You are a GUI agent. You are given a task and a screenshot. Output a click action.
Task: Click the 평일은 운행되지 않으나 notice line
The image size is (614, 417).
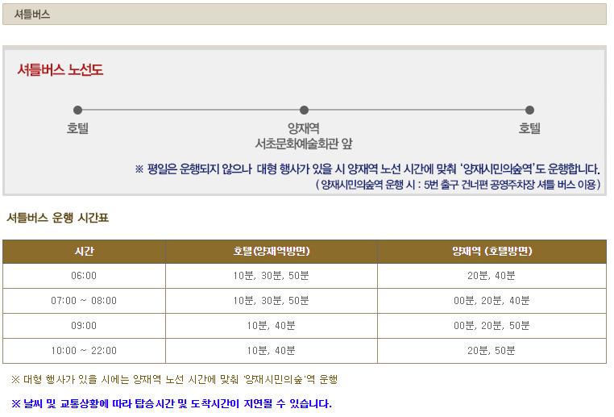click(367, 169)
